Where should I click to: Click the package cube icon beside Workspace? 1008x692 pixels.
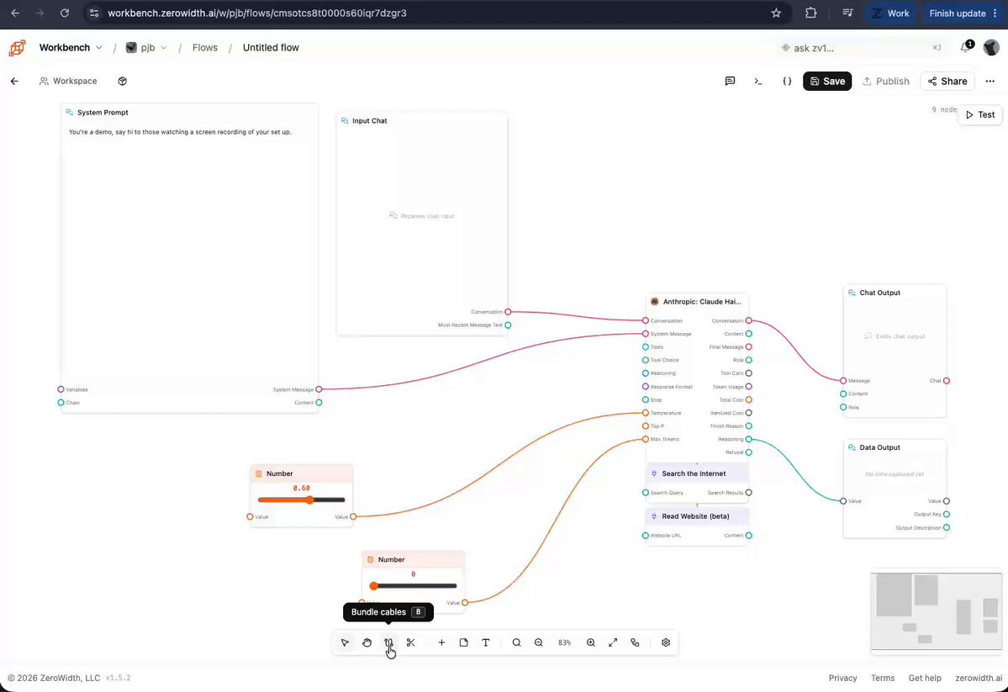pyautogui.click(x=122, y=81)
